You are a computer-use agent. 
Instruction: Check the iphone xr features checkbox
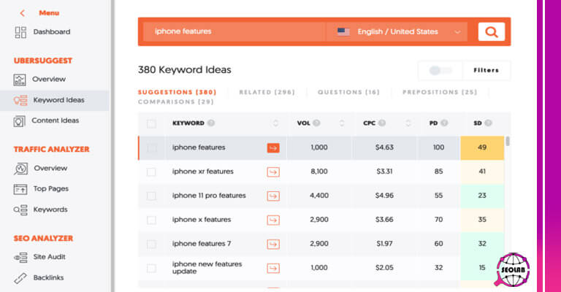point(151,172)
